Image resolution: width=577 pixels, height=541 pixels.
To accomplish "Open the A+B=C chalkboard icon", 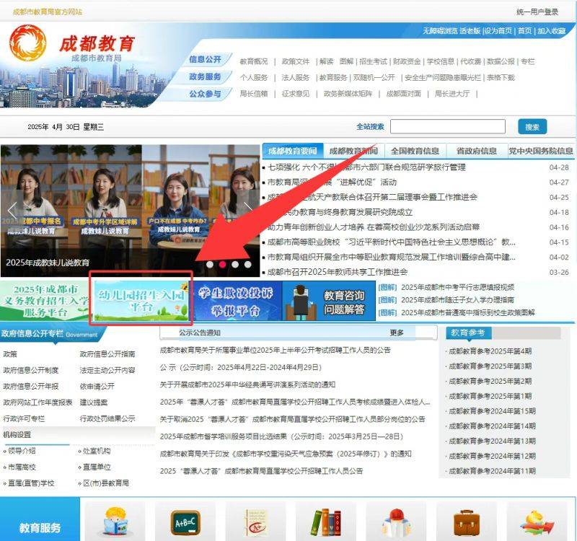I will [185, 522].
